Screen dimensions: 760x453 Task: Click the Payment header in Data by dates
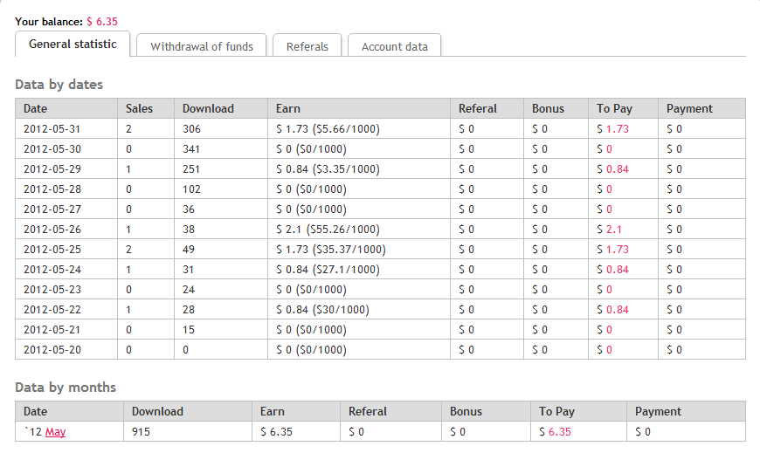click(689, 109)
